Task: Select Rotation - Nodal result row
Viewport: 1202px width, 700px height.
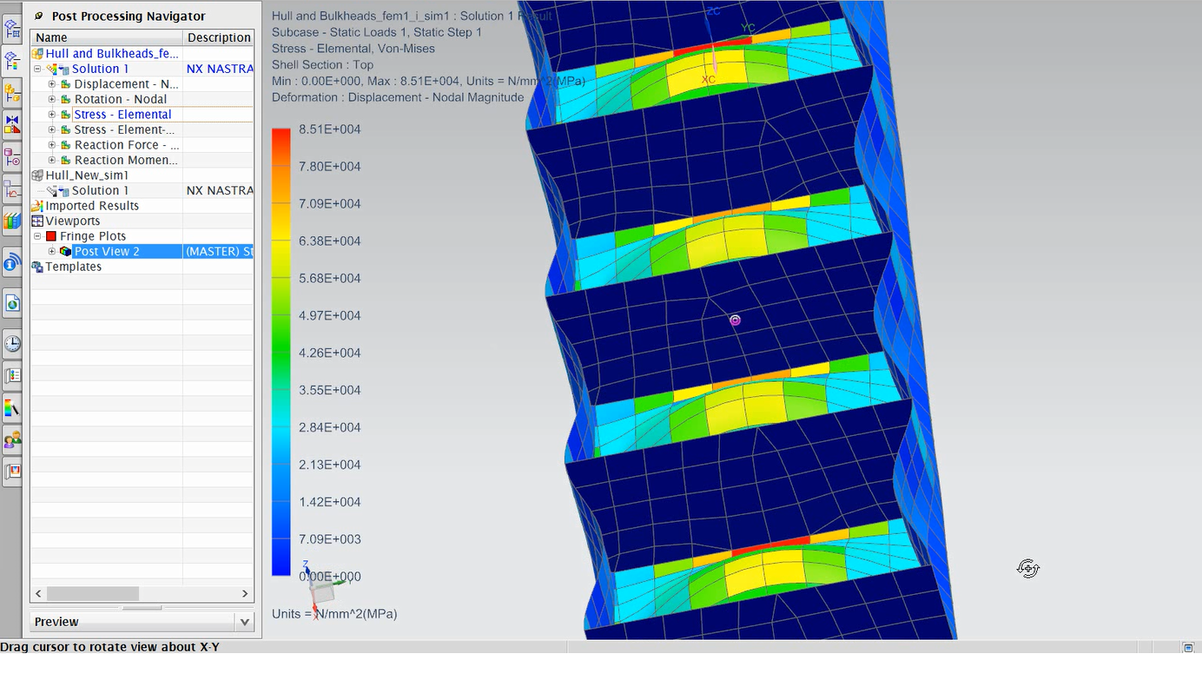Action: pyautogui.click(x=121, y=99)
